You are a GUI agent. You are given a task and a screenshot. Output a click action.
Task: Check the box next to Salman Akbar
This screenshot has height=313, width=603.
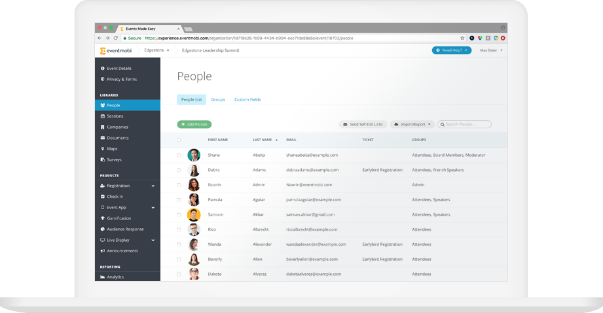tap(179, 214)
